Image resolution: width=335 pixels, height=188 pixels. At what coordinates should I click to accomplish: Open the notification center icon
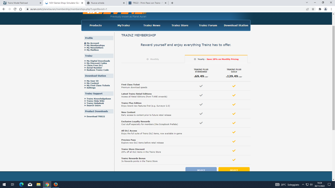click(329, 185)
